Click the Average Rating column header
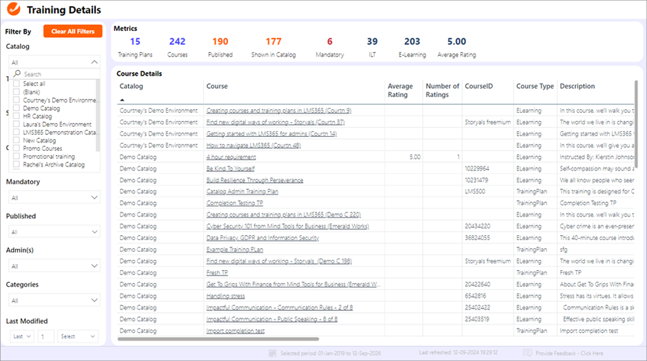This screenshot has width=647, height=361. pyautogui.click(x=400, y=91)
